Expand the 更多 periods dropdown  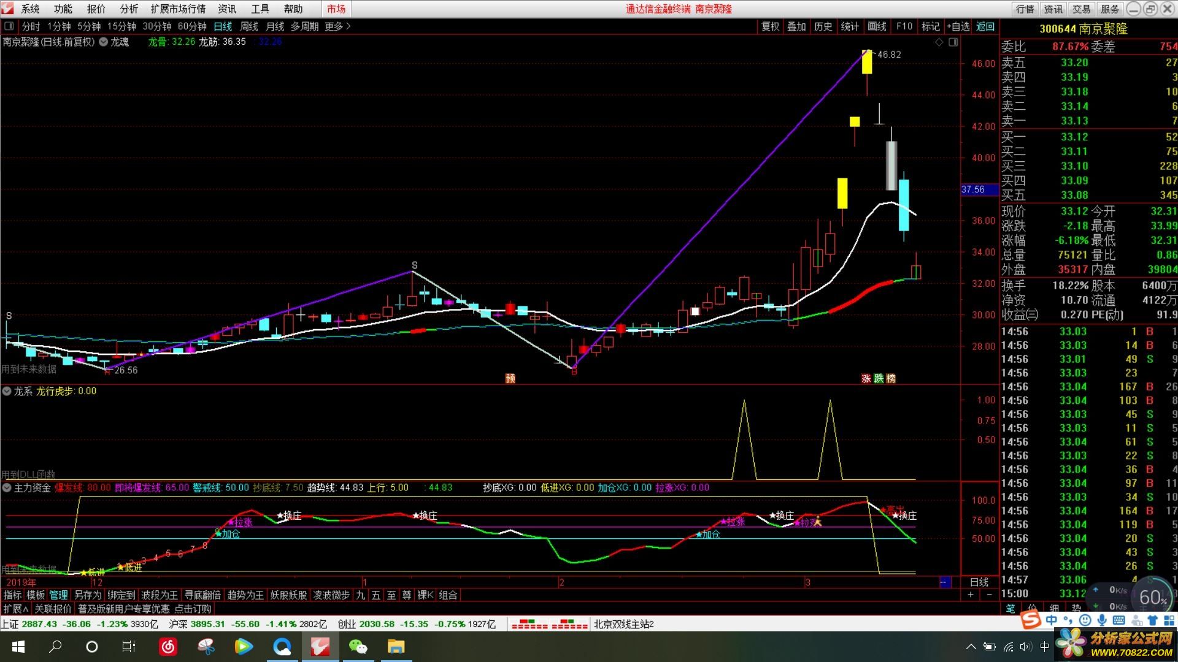(337, 26)
